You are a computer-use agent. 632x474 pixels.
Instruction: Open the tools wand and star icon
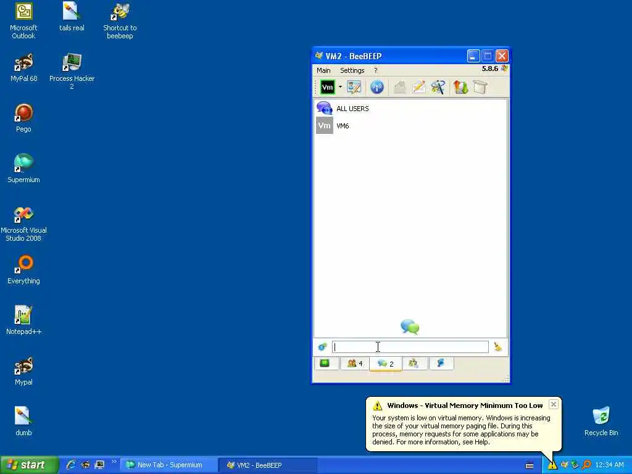click(438, 87)
